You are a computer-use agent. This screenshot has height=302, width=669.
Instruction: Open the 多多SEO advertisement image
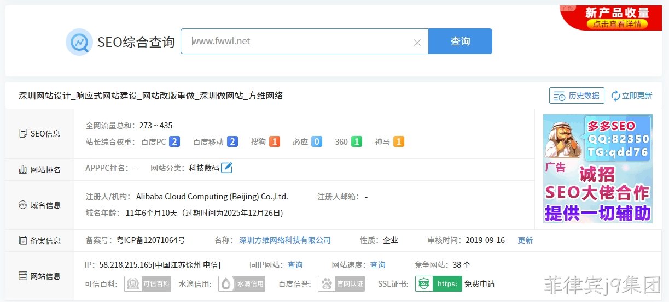click(598, 168)
